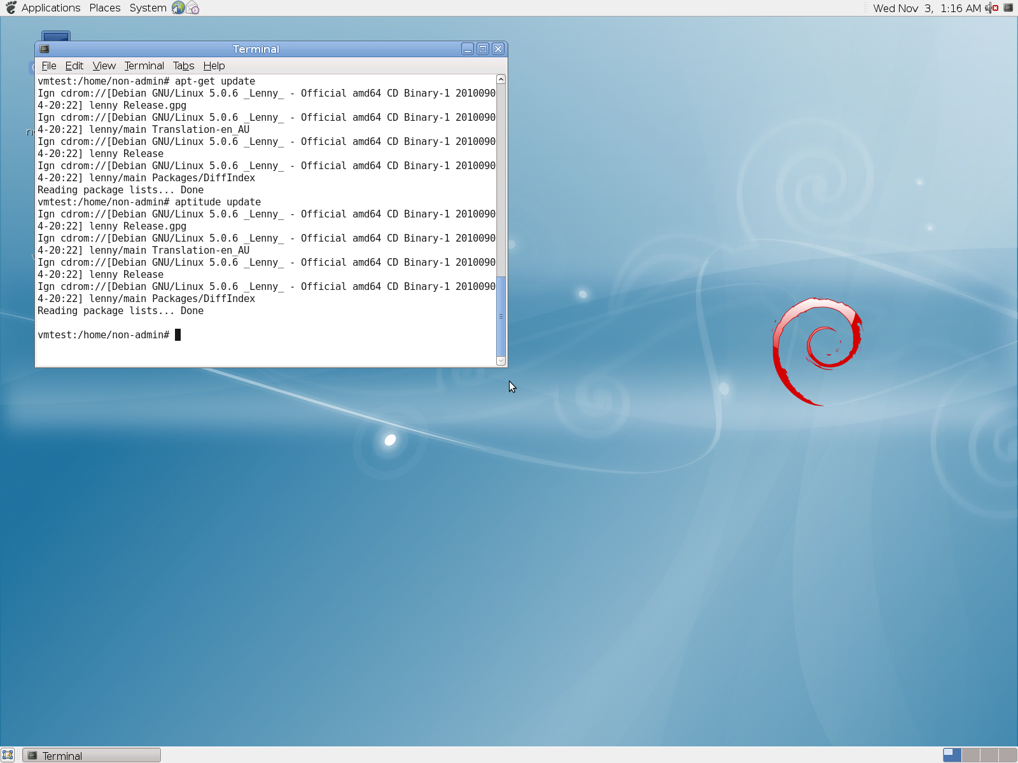This screenshot has height=763, width=1018.
Task: Open the Tabs menu in Terminal
Action: (183, 65)
